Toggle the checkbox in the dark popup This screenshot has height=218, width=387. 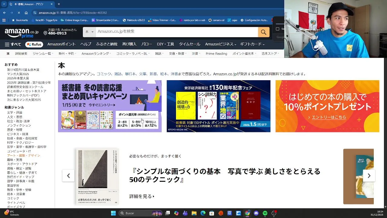[x=278, y=29]
